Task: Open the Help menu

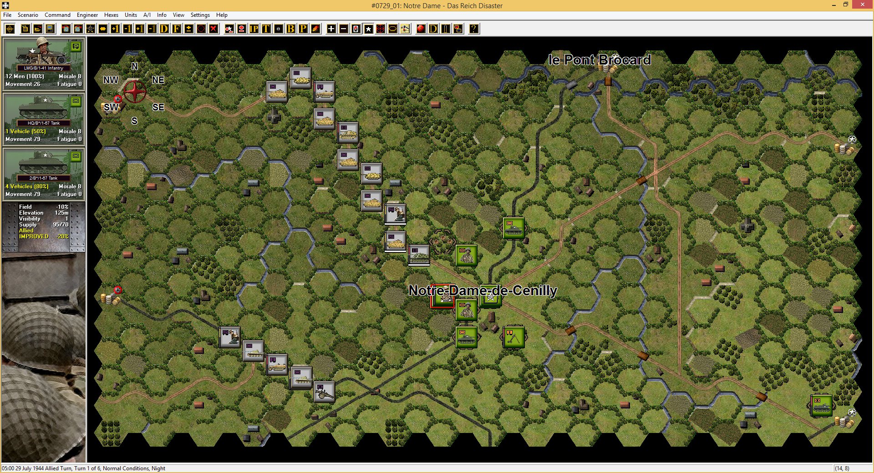Action: [x=222, y=15]
